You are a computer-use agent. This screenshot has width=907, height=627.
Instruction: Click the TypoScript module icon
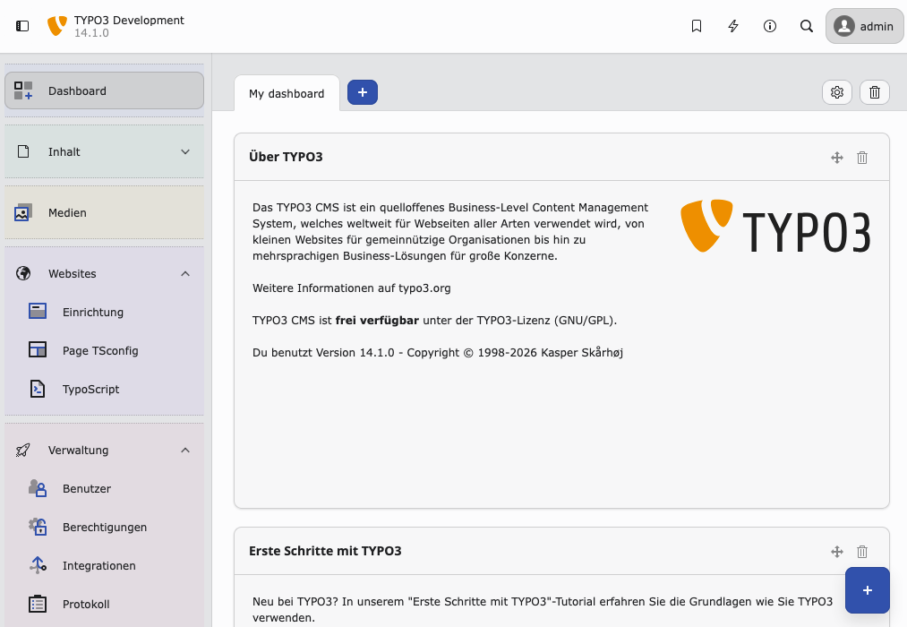38,389
